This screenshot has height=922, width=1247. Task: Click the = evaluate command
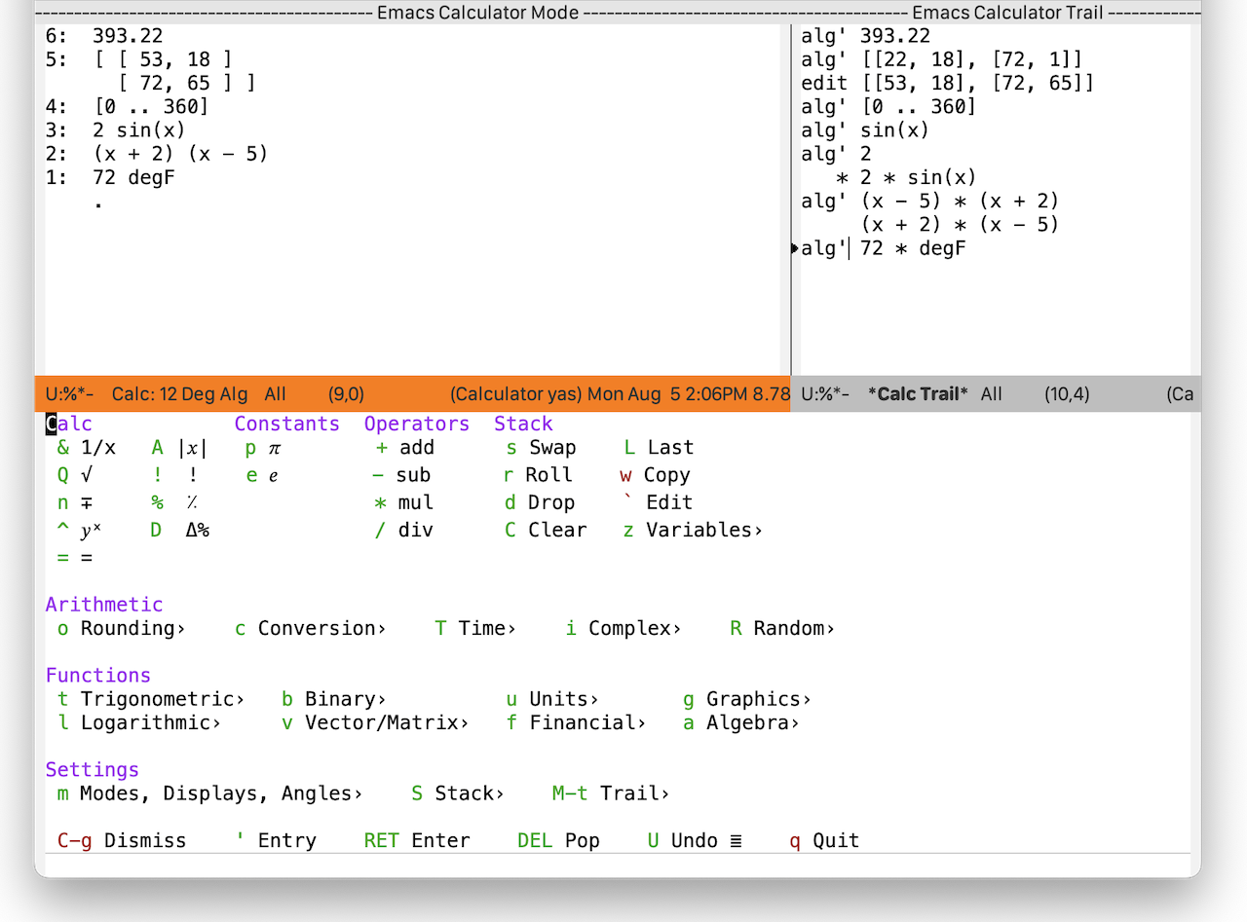[74, 558]
